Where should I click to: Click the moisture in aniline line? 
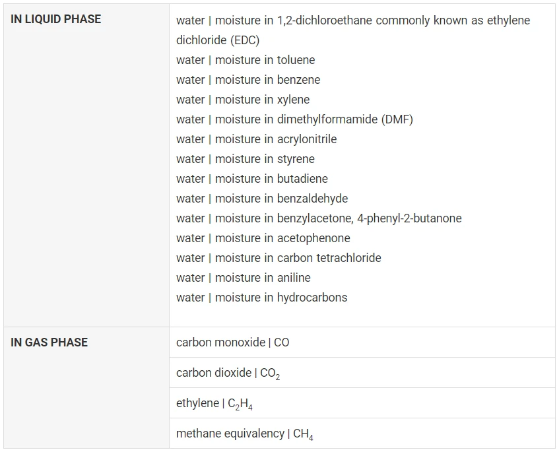click(243, 278)
